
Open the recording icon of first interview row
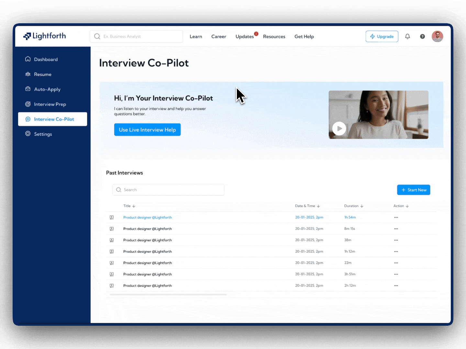tap(112, 217)
